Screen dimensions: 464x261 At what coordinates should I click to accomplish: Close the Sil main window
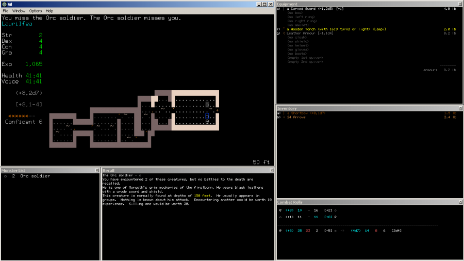[x=271, y=4]
